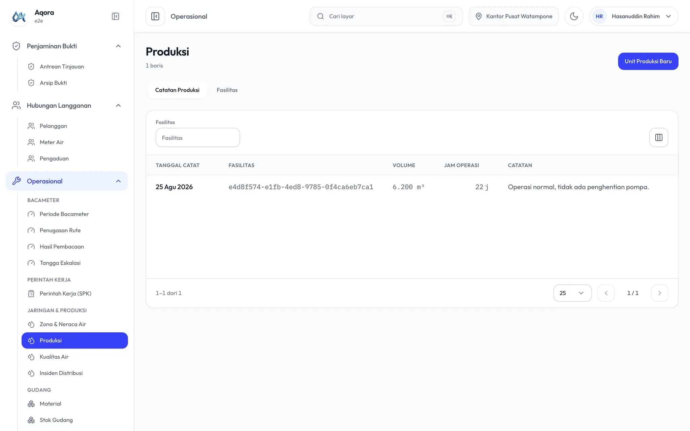690x431 pixels.
Task: Click the Hubungan Langganan people icon
Action: tap(16, 105)
